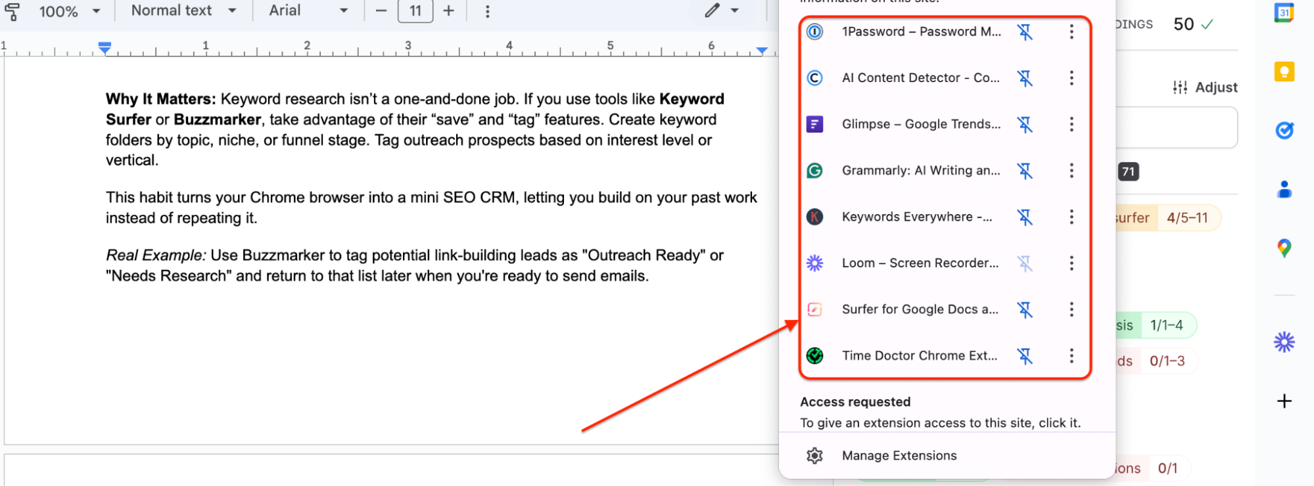
Task: Open Glimpse – Google Trends extension
Action: [x=922, y=124]
